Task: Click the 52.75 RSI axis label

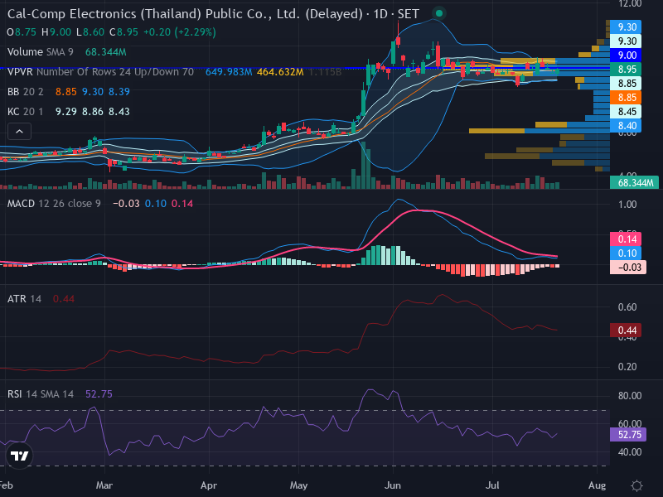Action: click(628, 434)
